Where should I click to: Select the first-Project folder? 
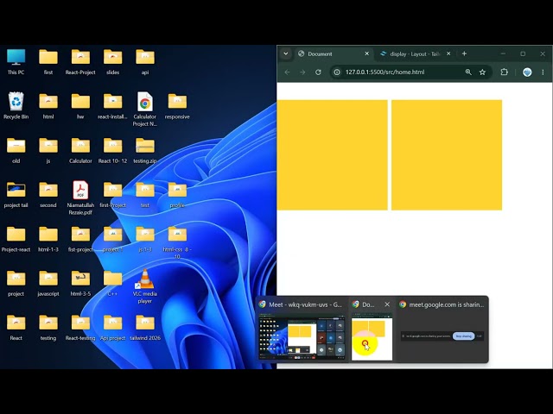coord(113,195)
